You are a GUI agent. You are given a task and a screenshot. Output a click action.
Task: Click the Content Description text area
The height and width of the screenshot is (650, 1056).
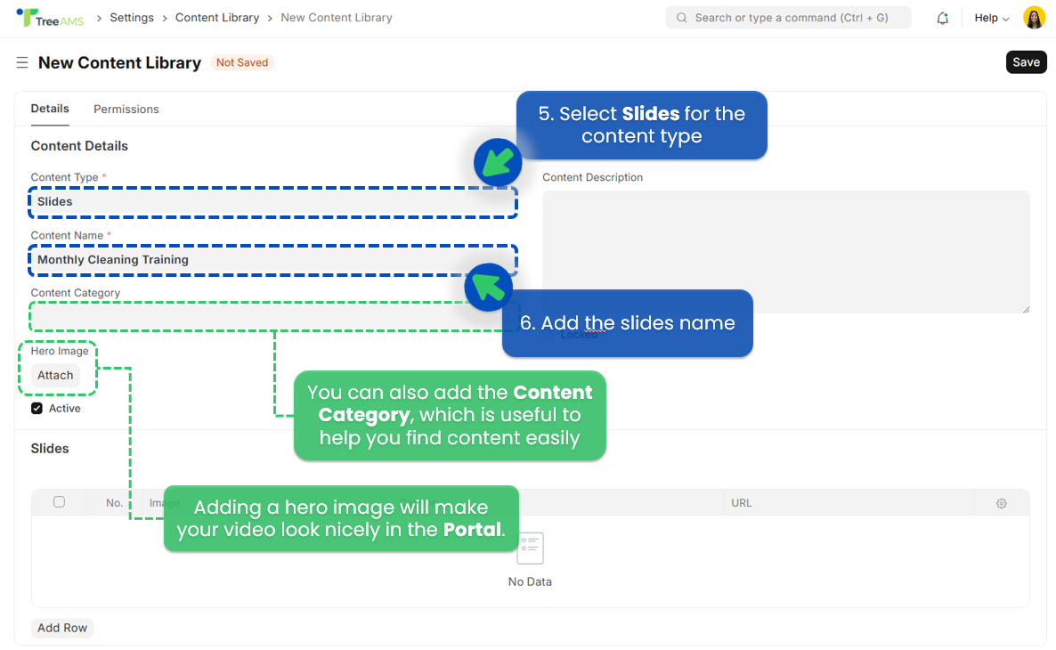tap(786, 252)
